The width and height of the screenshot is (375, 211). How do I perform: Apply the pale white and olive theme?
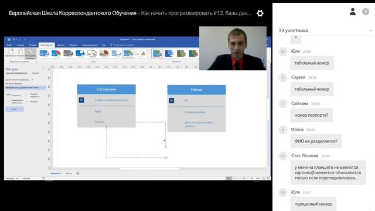(141, 53)
